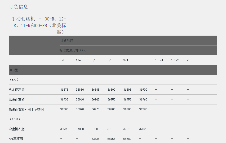
Task: Click order number 36950
Action: click(x=111, y=100)
